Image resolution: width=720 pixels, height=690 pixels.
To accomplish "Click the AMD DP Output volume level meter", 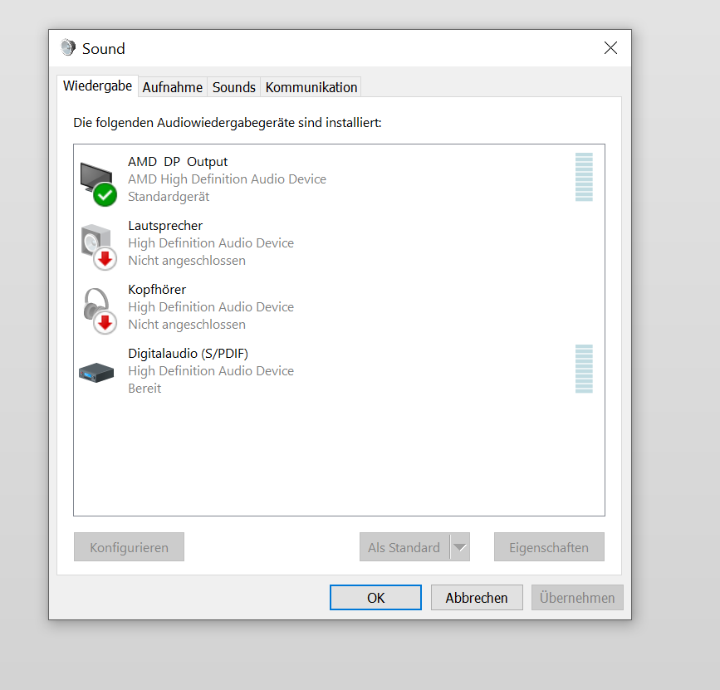I will pos(584,177).
